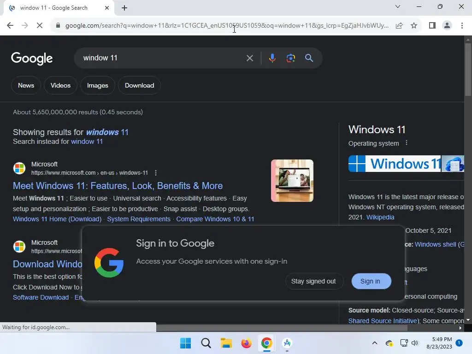This screenshot has height=354, width=472.
Task: Open 'Windows 11 Home (Download)' sitelink
Action: tap(57, 219)
